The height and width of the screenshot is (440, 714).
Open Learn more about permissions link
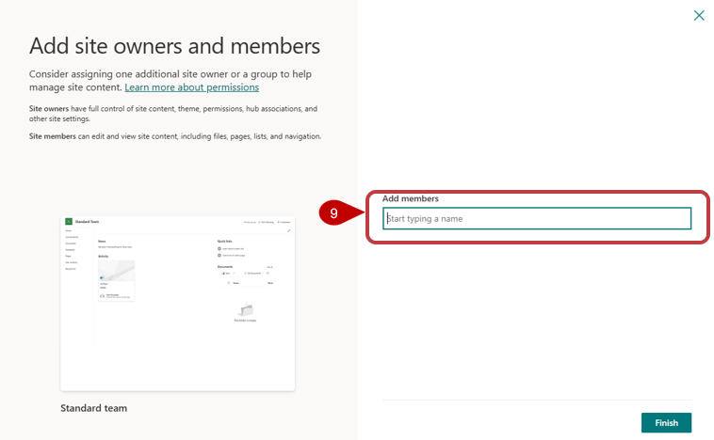click(x=192, y=87)
